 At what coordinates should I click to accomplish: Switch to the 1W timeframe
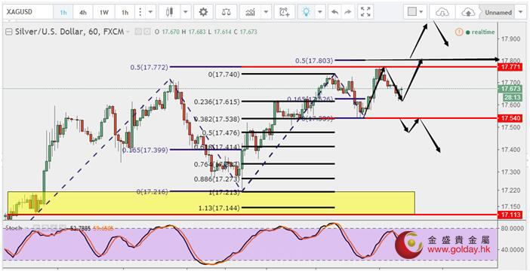104,13
